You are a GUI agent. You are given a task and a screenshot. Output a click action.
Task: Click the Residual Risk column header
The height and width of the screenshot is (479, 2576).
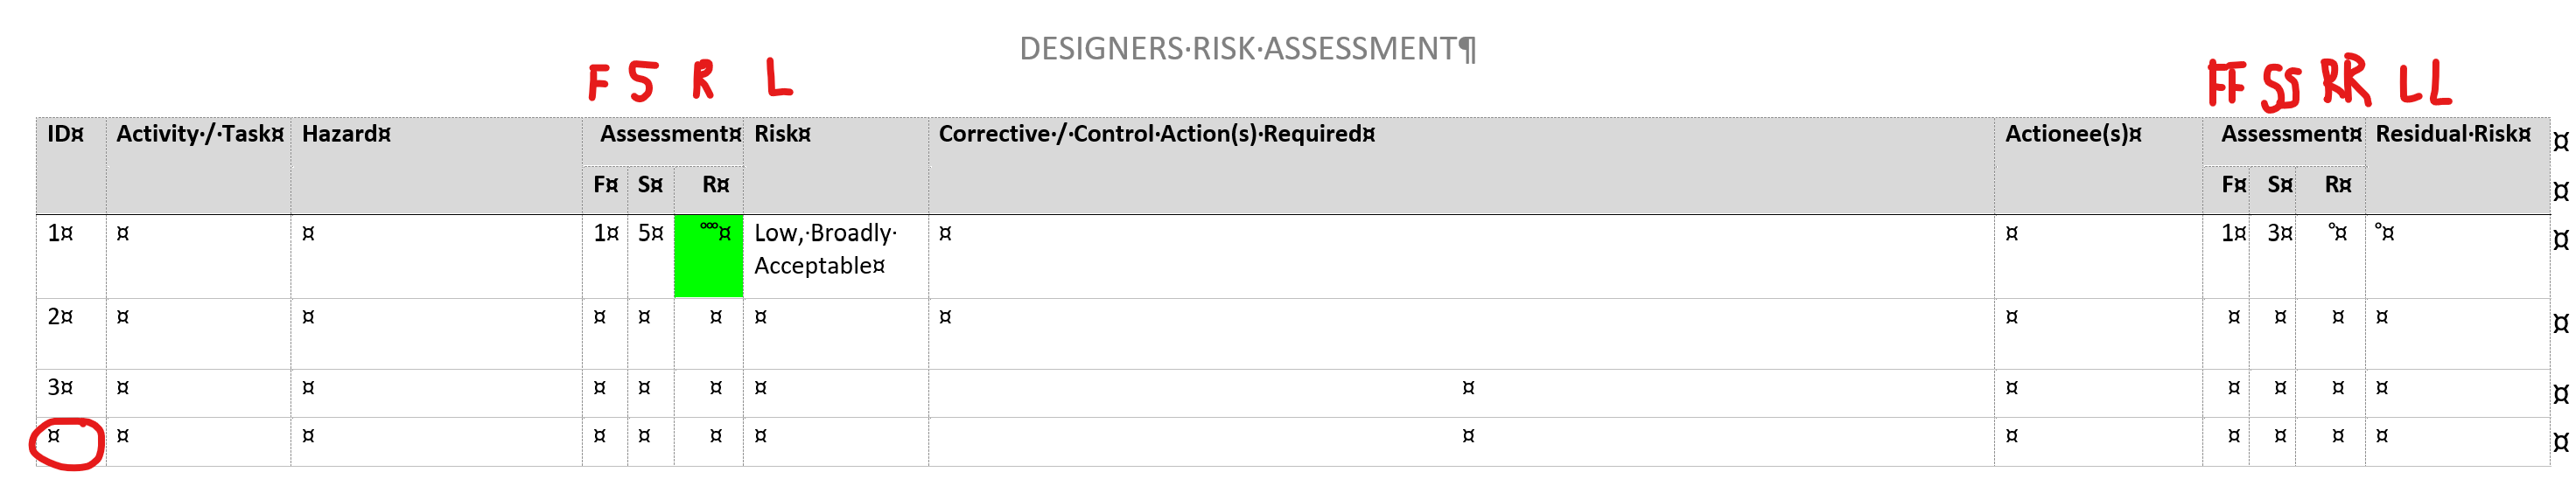[2452, 134]
